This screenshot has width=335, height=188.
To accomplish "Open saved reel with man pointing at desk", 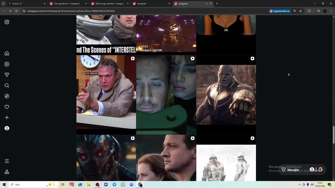I will pyautogui.click(x=106, y=95).
